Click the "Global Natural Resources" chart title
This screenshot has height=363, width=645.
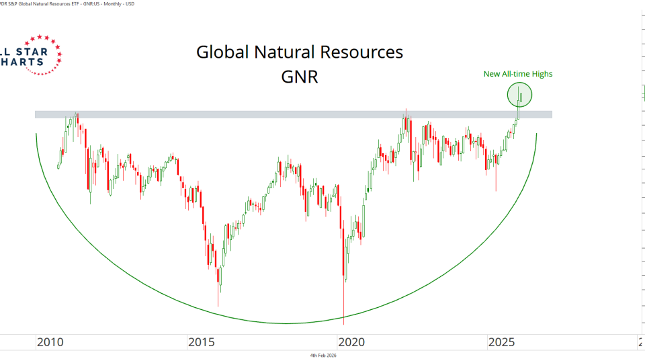[x=299, y=52]
